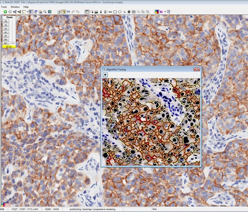Click the green Go Forward arrow icon

click(5, 12)
